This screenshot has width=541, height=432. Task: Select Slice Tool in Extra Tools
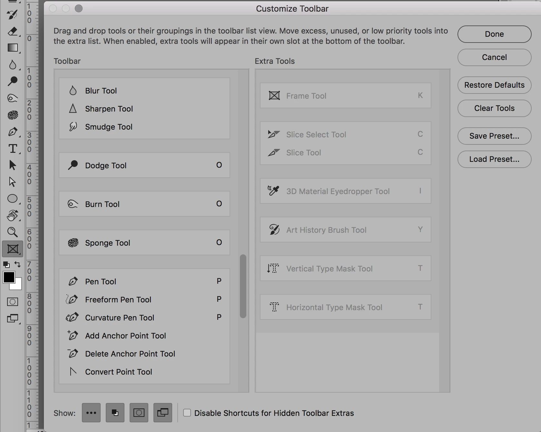[346, 152]
